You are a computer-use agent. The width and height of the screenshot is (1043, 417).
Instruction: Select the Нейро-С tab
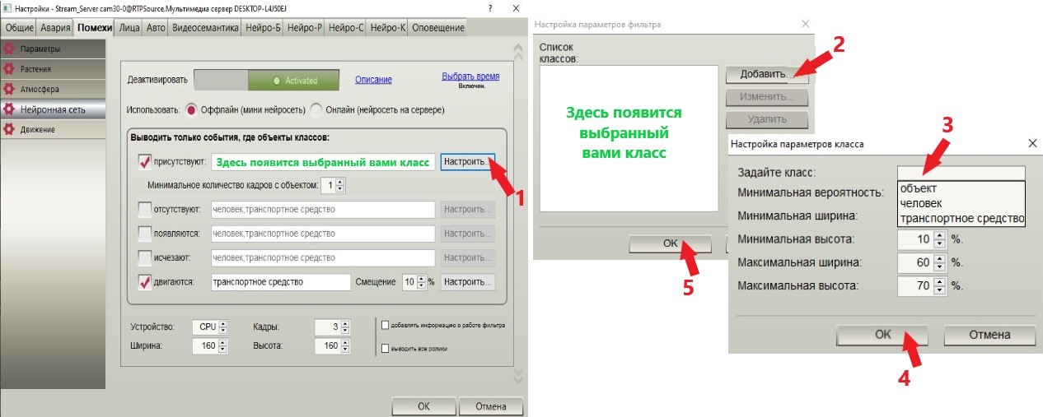coord(346,28)
